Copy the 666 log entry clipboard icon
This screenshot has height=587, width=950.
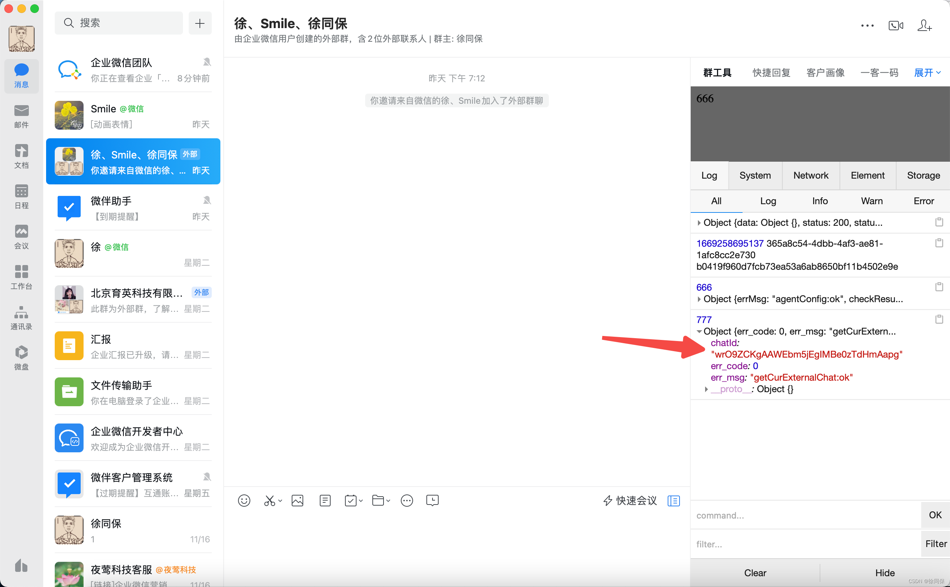939,287
